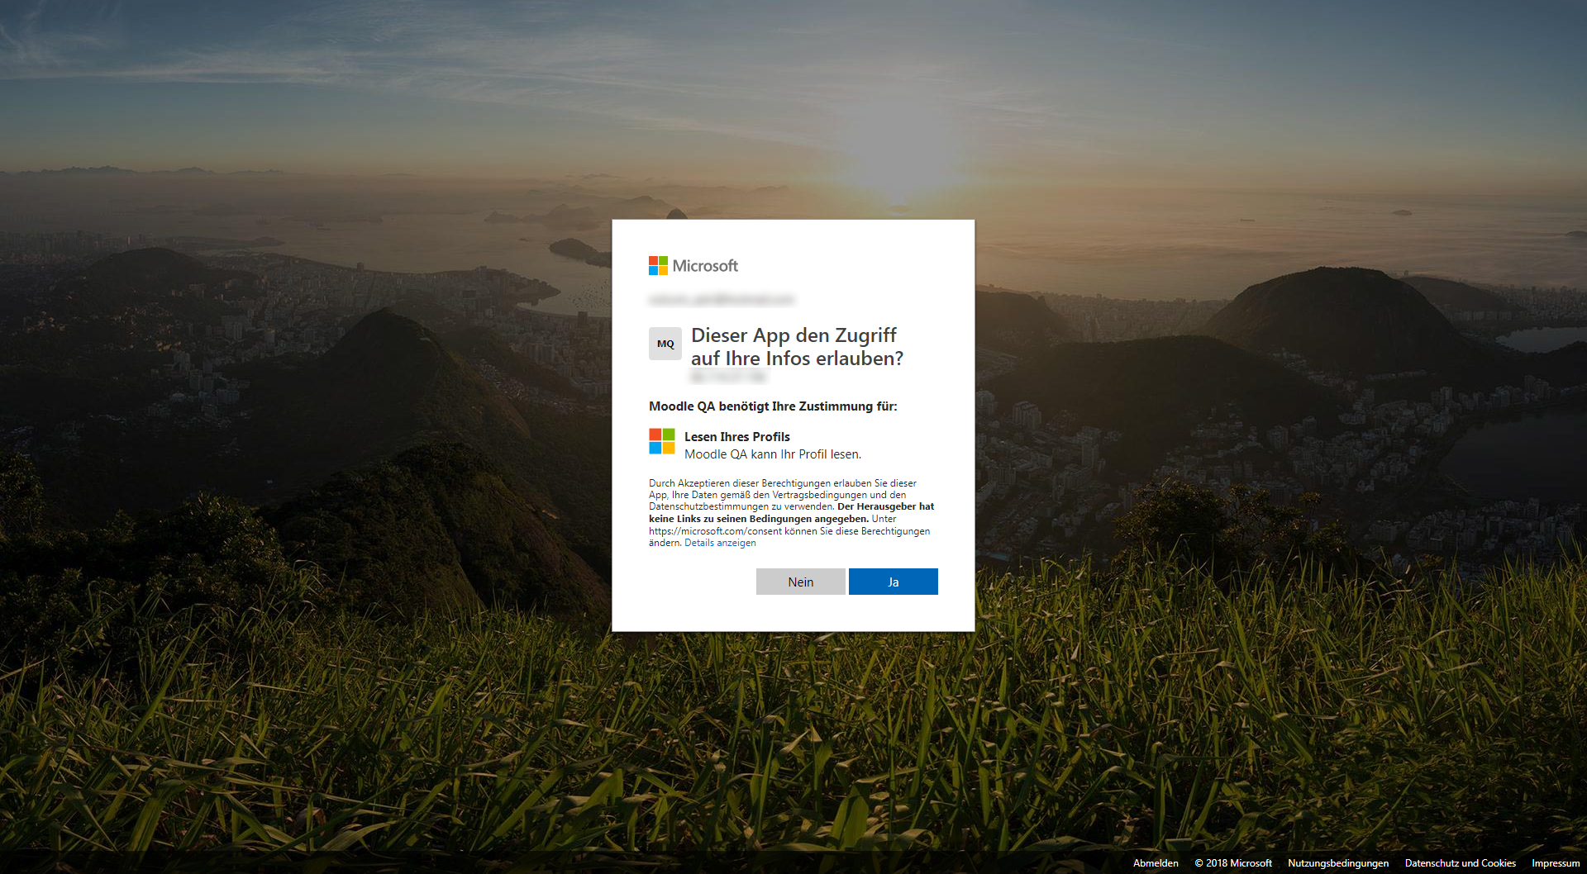Click the Moodle QA benötigt Ihre Zustimmung text
The height and width of the screenshot is (874, 1587).
773,406
